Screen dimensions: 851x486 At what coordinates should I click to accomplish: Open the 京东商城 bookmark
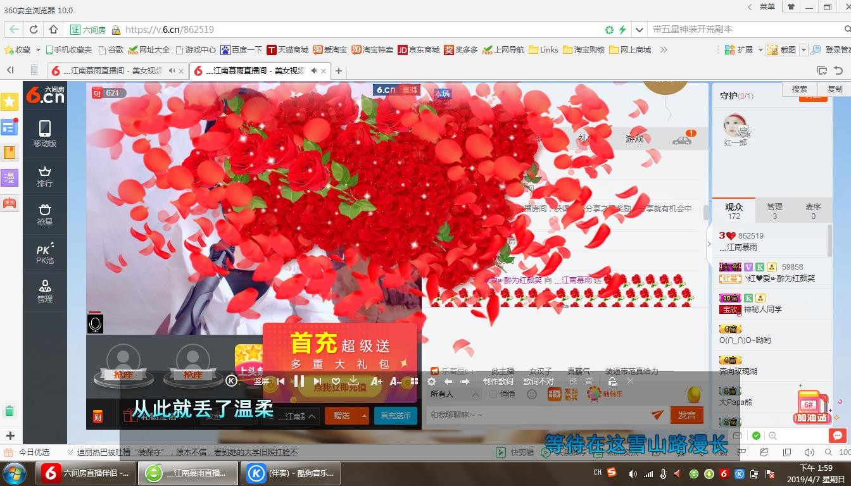point(419,49)
